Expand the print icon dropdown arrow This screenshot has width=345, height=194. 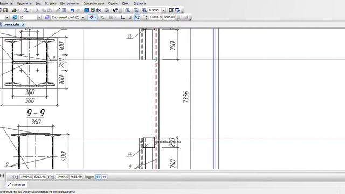(x=19, y=10)
